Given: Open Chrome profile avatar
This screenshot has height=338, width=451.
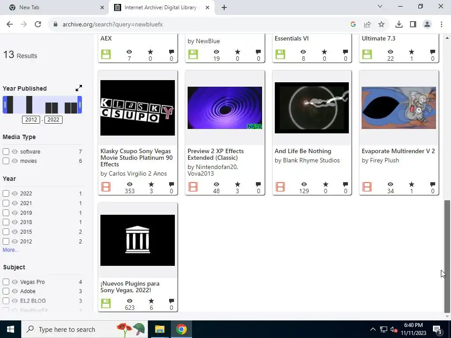Looking at the screenshot, I should click(x=427, y=25).
